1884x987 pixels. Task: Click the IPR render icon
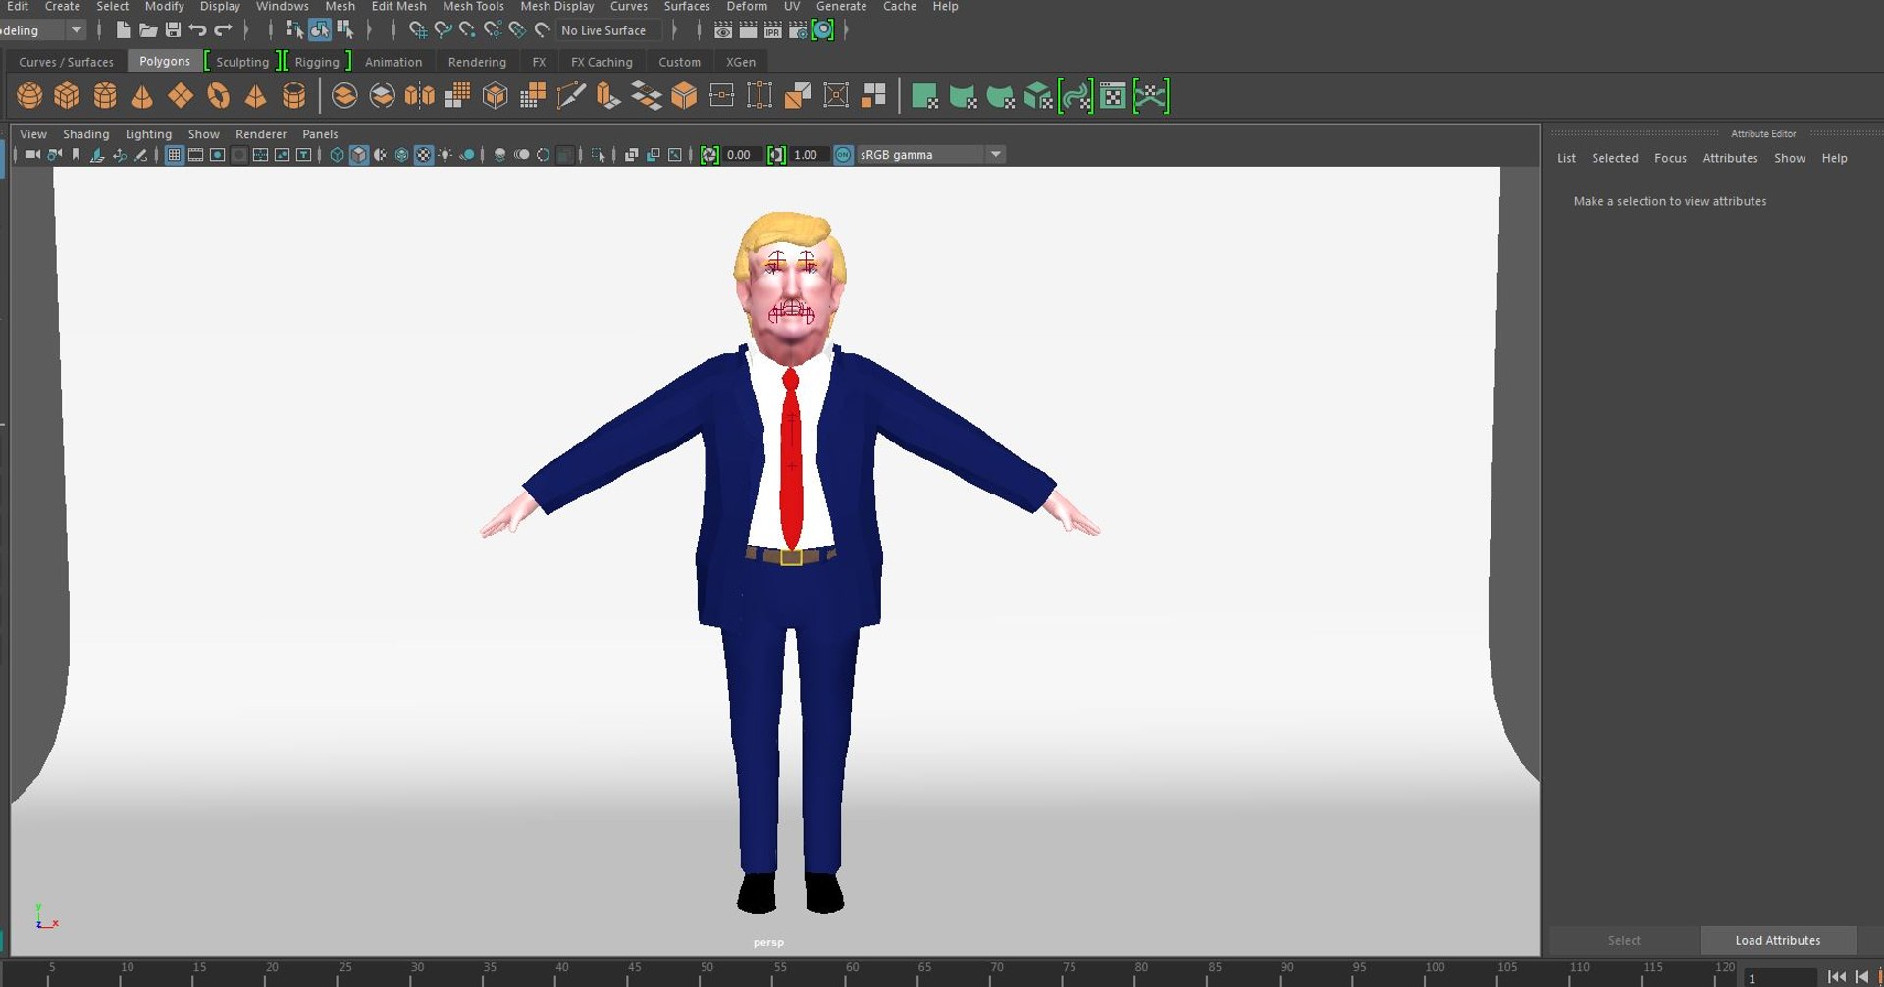(x=773, y=30)
